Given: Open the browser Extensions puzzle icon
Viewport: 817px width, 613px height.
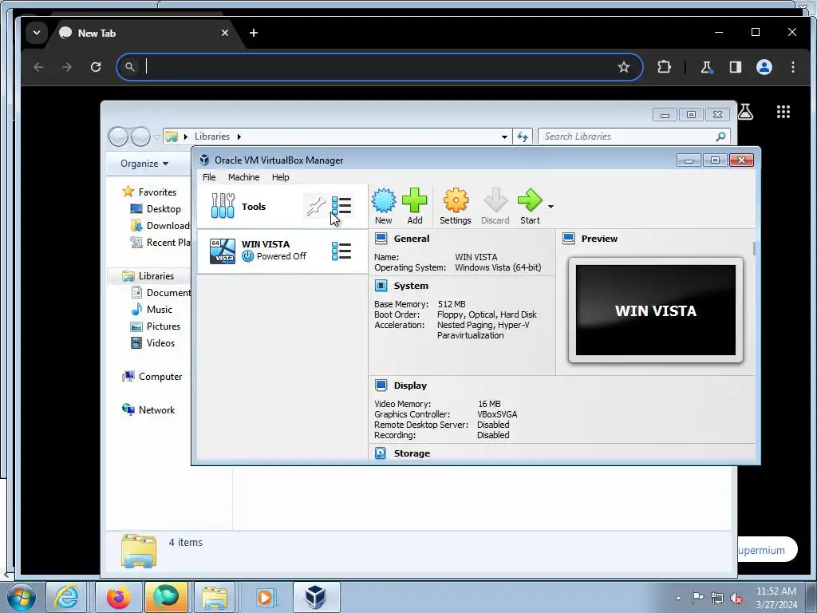Looking at the screenshot, I should tap(664, 67).
